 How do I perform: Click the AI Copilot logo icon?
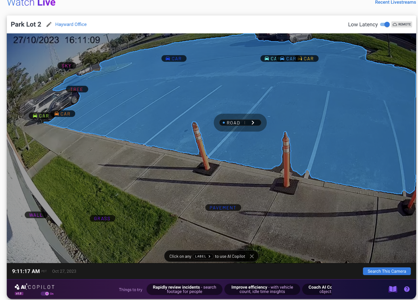[x=17, y=287]
